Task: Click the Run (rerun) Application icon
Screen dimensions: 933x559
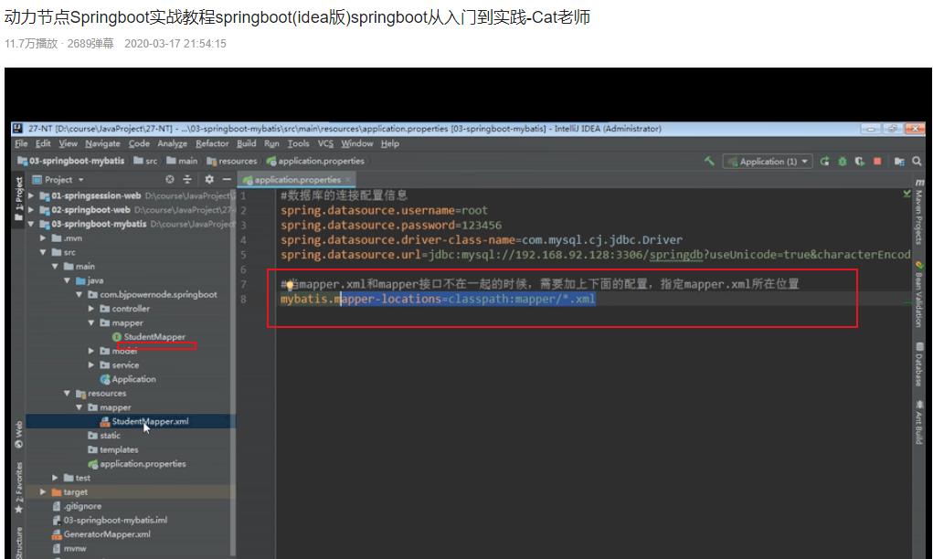Action: click(x=824, y=161)
